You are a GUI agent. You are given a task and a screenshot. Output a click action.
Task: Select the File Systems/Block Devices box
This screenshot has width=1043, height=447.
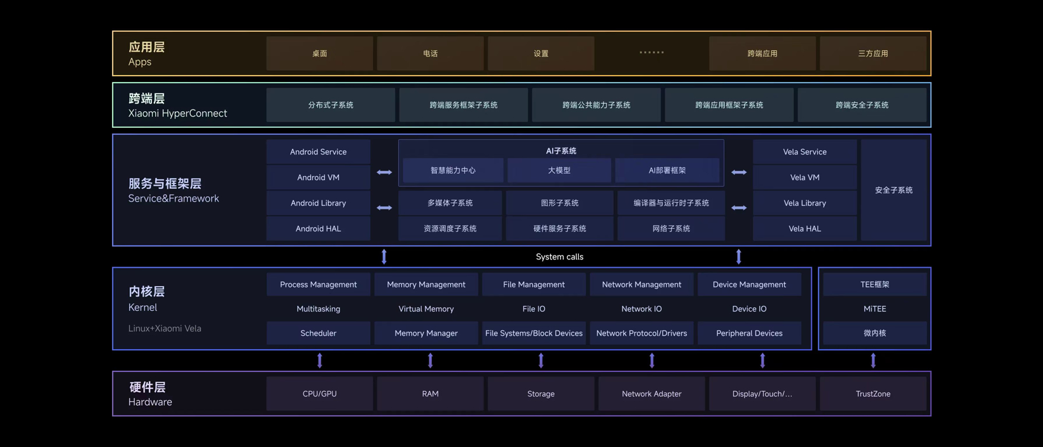pyautogui.click(x=534, y=333)
